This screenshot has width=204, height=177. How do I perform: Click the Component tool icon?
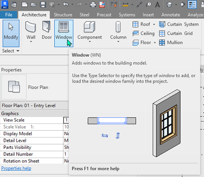click(89, 27)
